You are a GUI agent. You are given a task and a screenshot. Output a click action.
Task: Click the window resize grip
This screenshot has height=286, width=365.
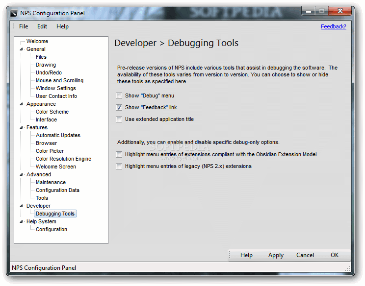pos(347,268)
